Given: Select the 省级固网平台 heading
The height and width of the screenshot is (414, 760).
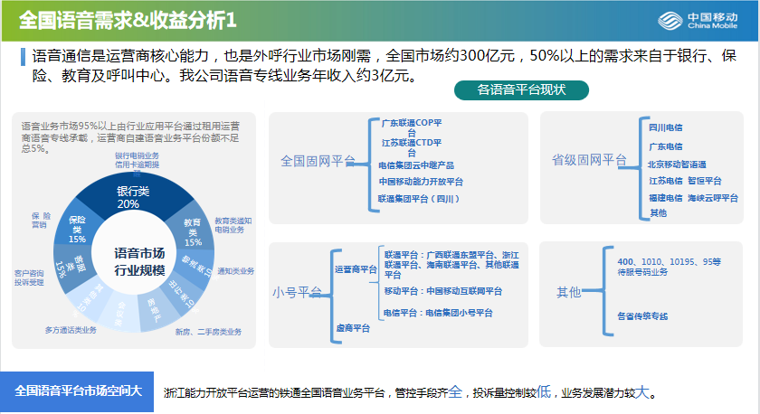Looking at the screenshot, I should click(x=589, y=160).
